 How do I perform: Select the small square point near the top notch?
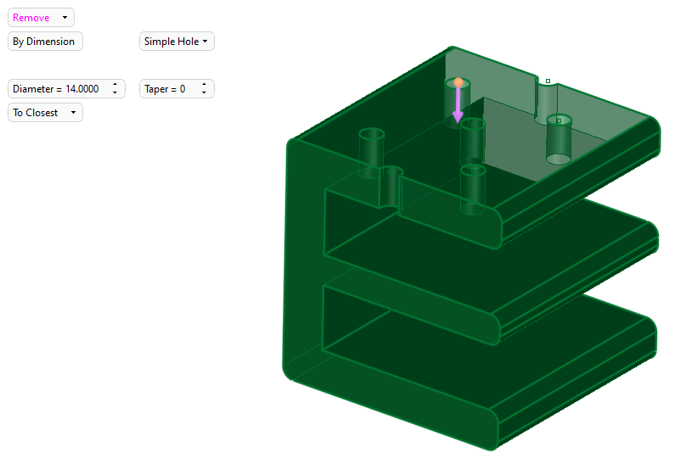tap(548, 81)
